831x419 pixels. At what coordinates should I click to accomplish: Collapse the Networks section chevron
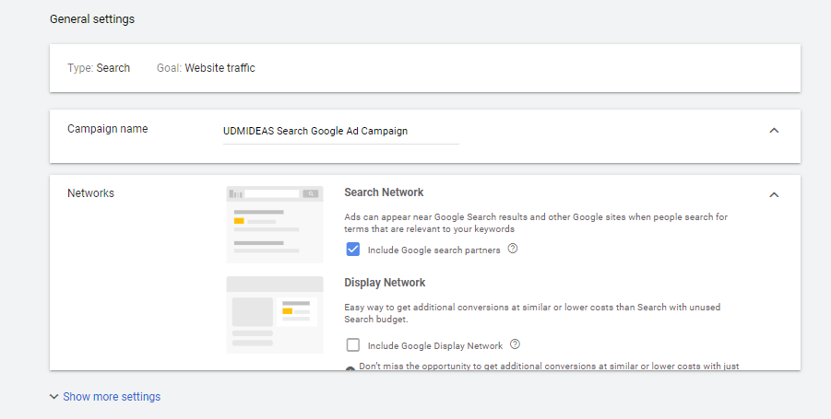(774, 194)
